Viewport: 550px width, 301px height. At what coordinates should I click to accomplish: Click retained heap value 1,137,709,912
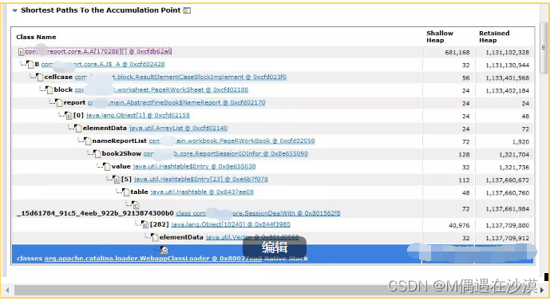coord(507,238)
